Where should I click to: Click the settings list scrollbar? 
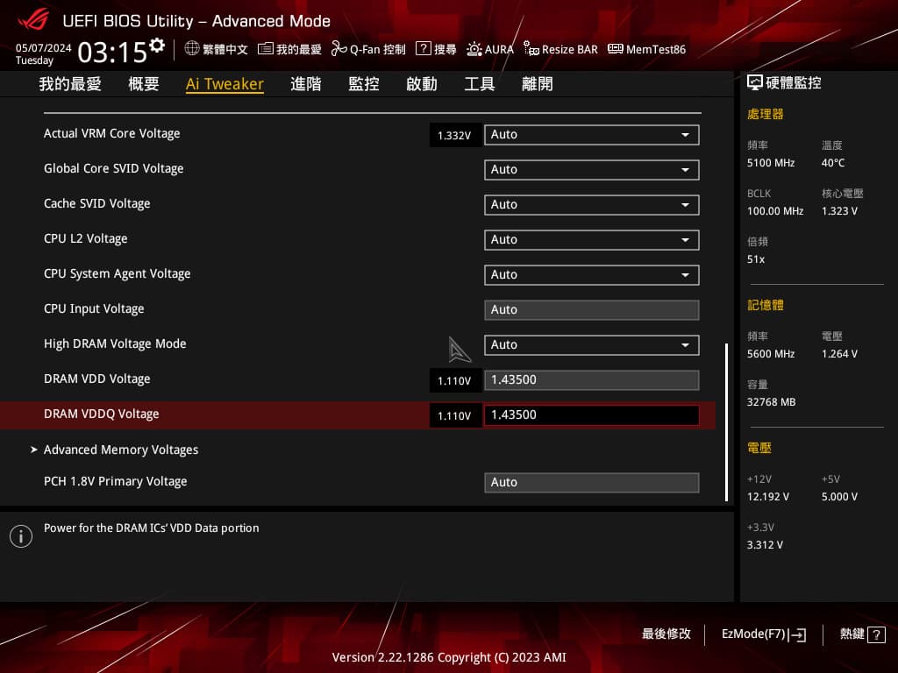726,422
